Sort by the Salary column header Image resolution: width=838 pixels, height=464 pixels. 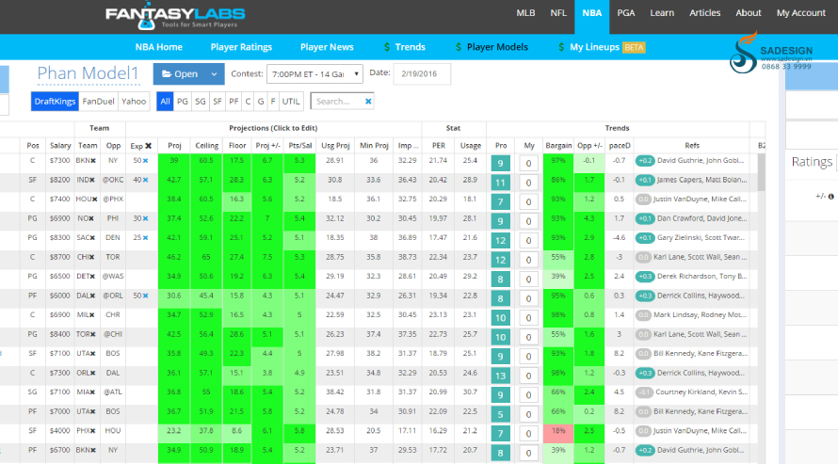click(x=60, y=146)
